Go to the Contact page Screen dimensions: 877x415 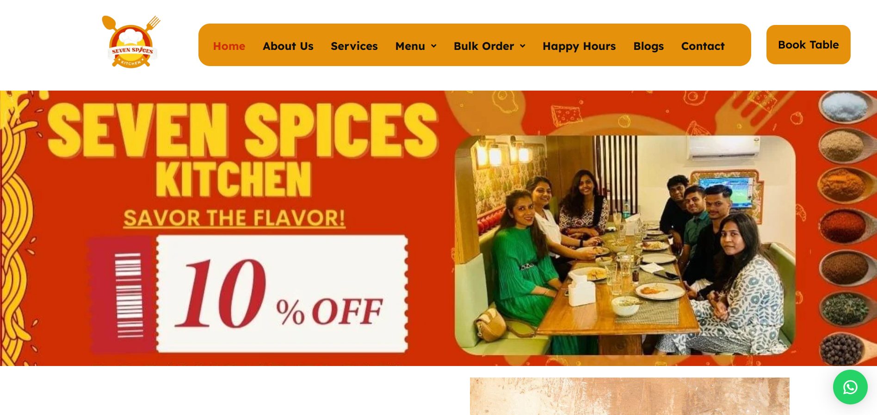coord(703,46)
